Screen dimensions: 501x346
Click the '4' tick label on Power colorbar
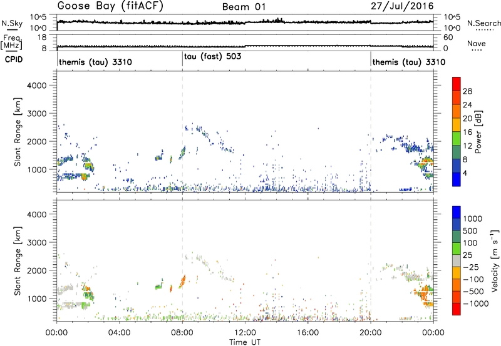pyautogui.click(x=465, y=173)
